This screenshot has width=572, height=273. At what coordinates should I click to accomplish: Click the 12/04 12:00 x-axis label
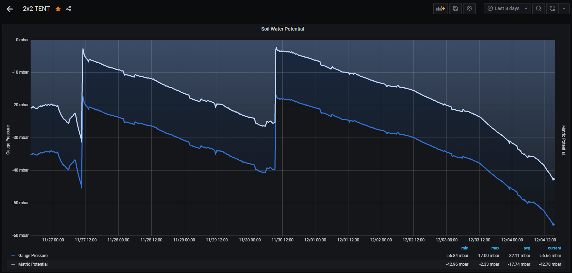click(545, 240)
